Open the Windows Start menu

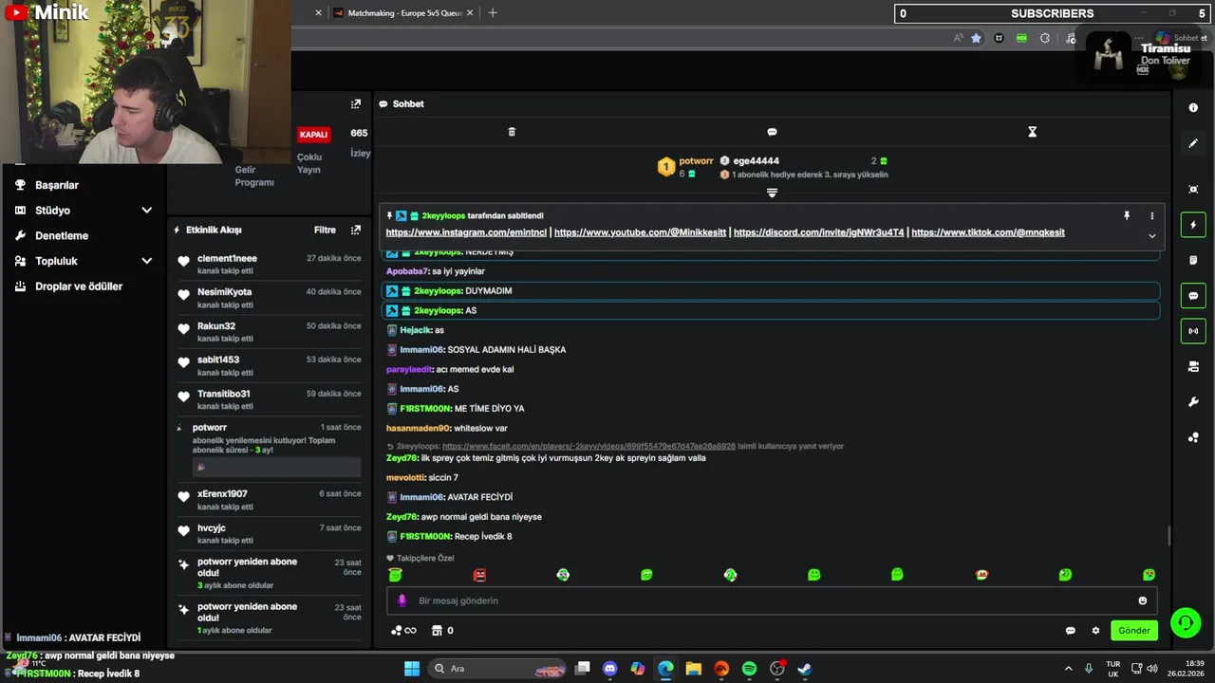412,669
